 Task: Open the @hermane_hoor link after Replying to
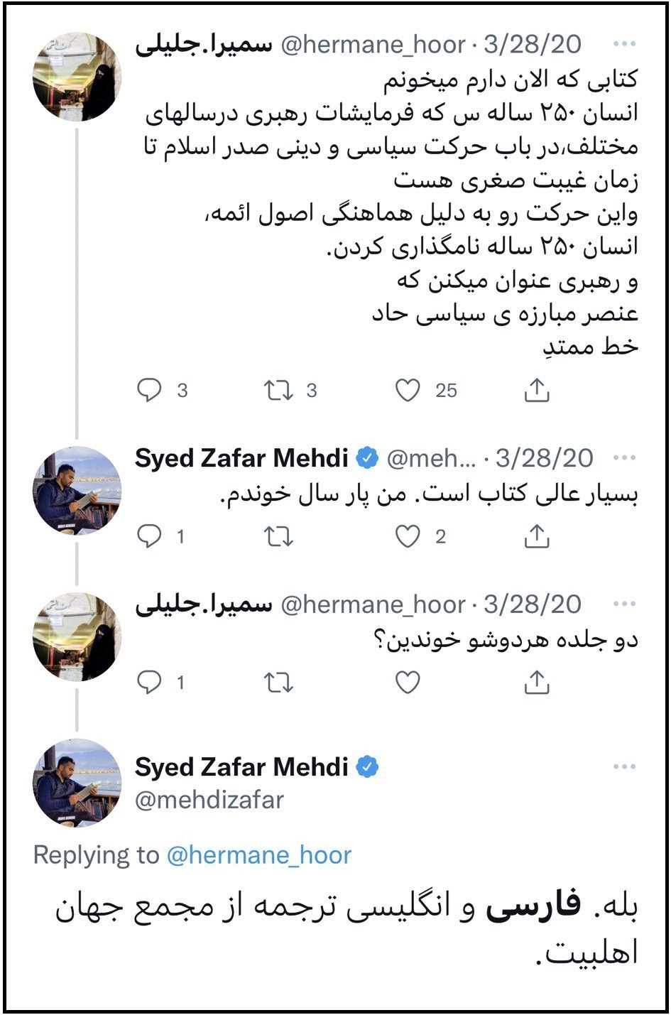coord(258,854)
